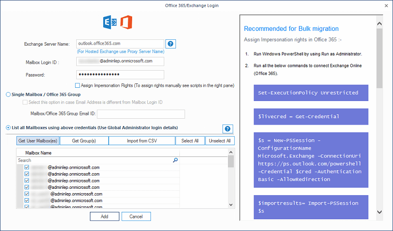393x231 pixels.
Task: Click the Exchange Server Name field
Action: pos(120,44)
